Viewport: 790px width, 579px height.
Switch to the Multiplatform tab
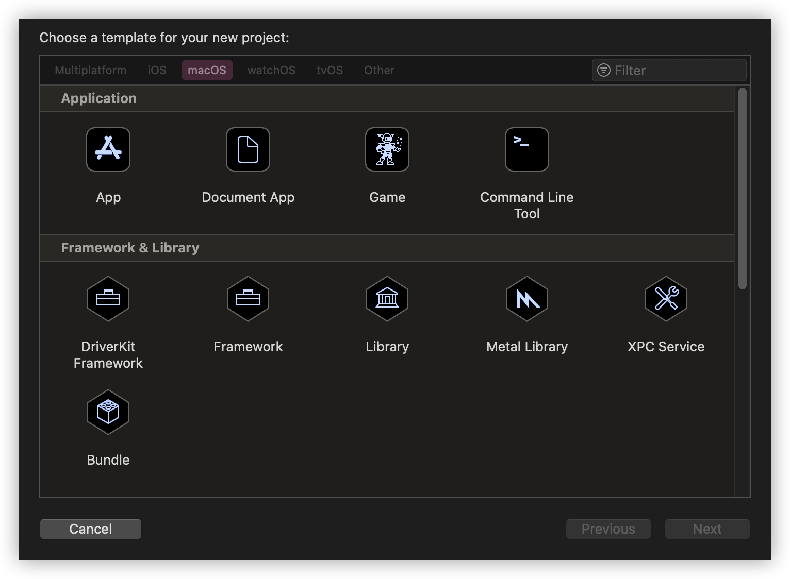tap(90, 70)
